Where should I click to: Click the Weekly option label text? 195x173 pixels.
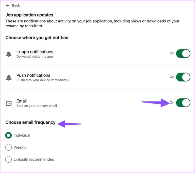click(x=20, y=147)
